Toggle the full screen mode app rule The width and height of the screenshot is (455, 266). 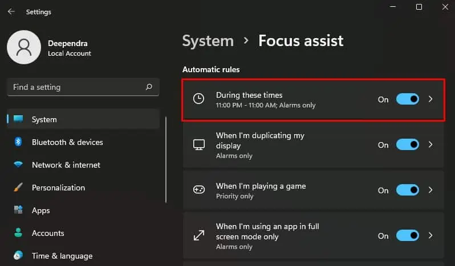(408, 235)
